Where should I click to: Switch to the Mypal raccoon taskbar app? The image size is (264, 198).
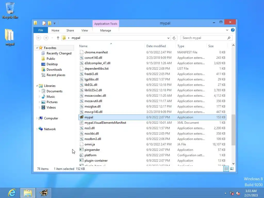tap(44, 193)
